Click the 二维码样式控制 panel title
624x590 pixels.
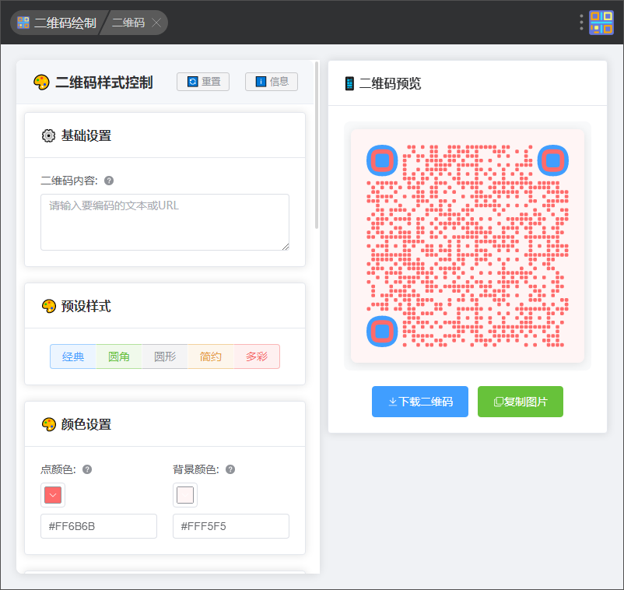[x=103, y=83]
